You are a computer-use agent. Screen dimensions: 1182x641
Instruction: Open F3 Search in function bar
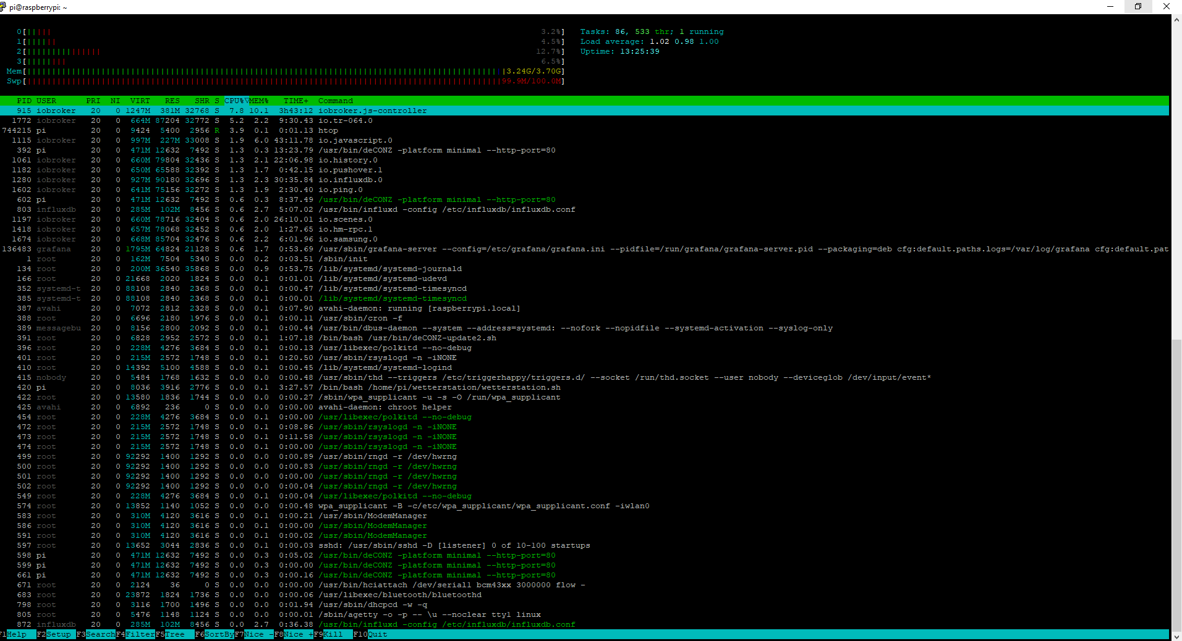tap(100, 634)
